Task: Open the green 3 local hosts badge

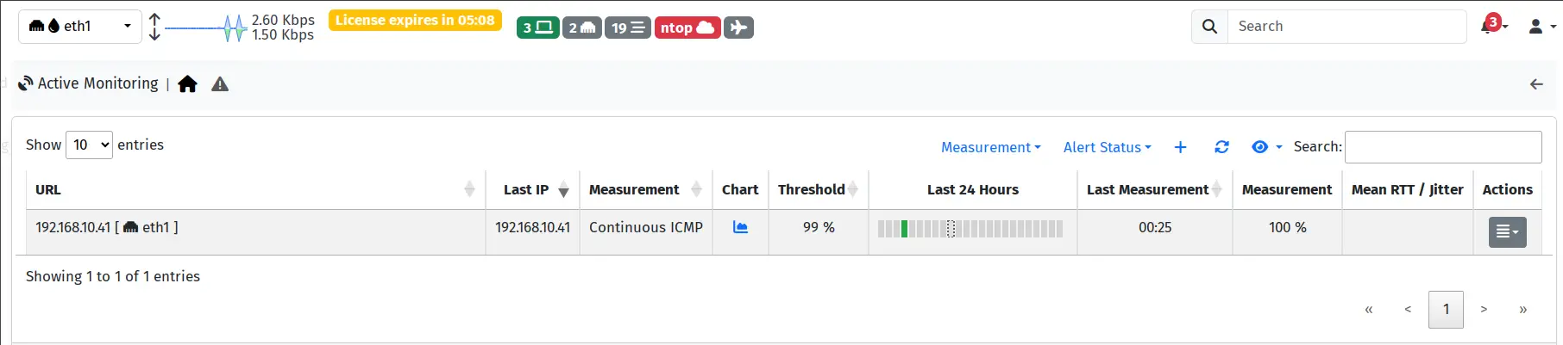Action: click(x=538, y=28)
